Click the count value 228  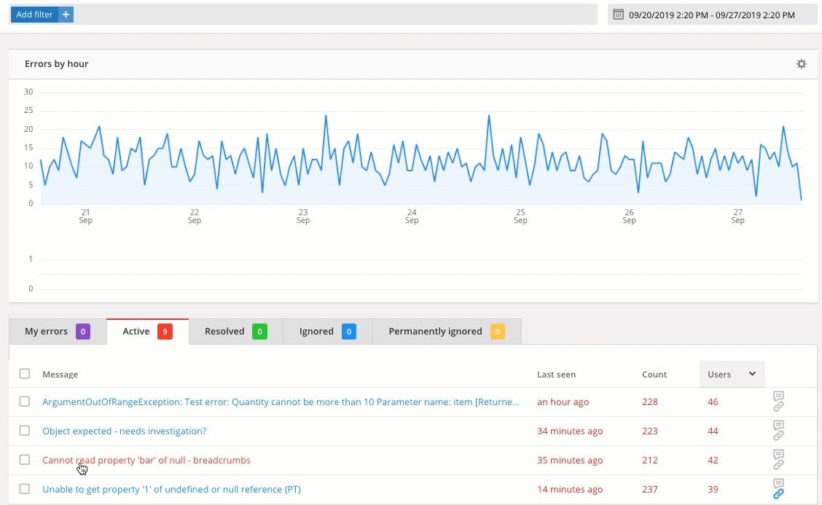(x=650, y=402)
